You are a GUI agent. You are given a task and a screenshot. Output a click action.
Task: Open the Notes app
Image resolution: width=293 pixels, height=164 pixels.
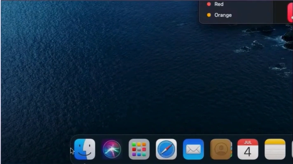tap(275, 149)
